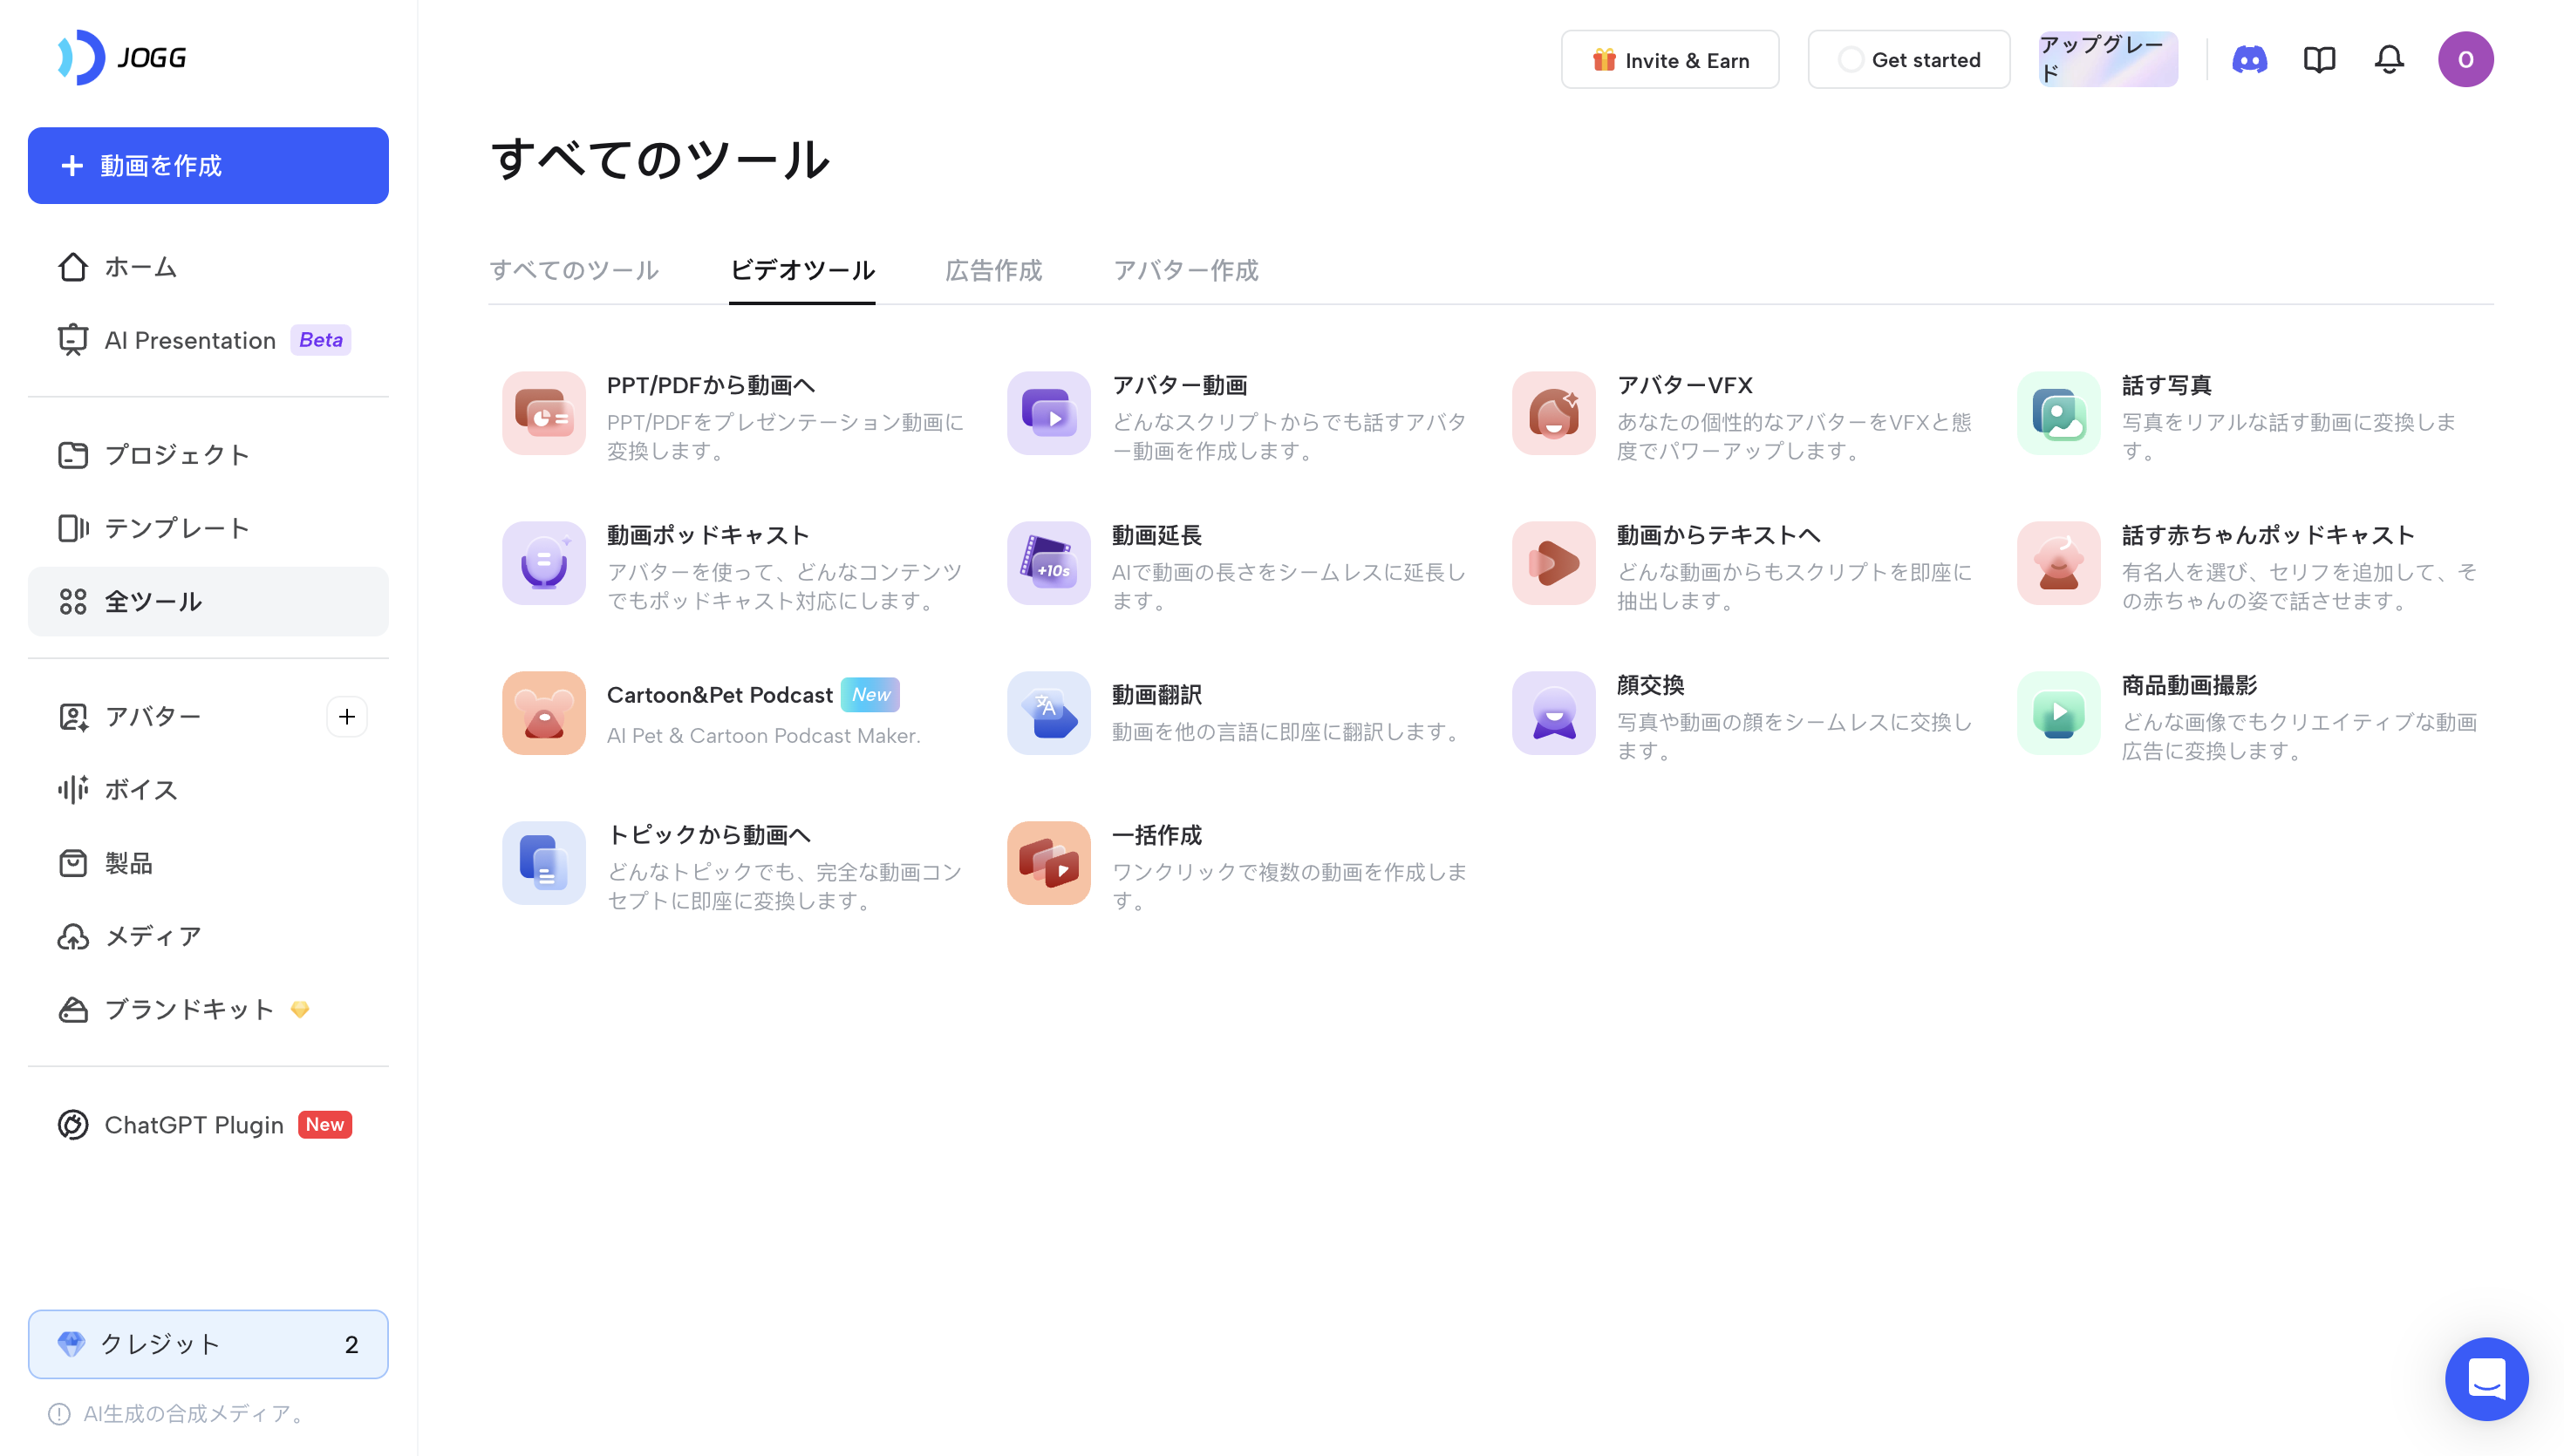Click the JOGG logo
This screenshot has height=1456, width=2564.
pos(122,57)
